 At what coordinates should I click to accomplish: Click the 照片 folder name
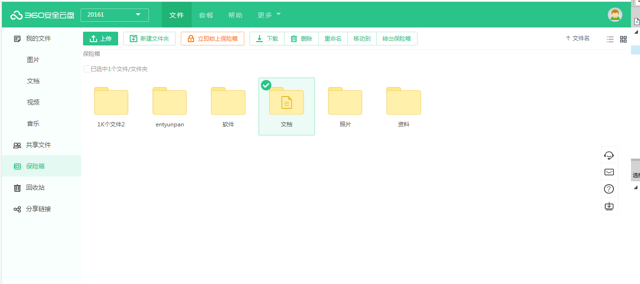coord(345,124)
